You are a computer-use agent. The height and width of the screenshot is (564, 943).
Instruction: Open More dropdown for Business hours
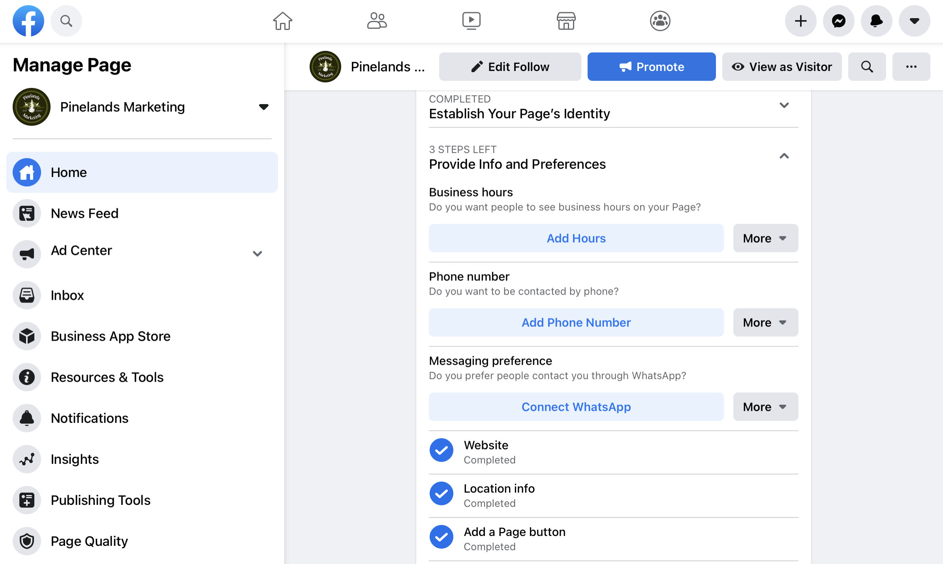point(766,238)
